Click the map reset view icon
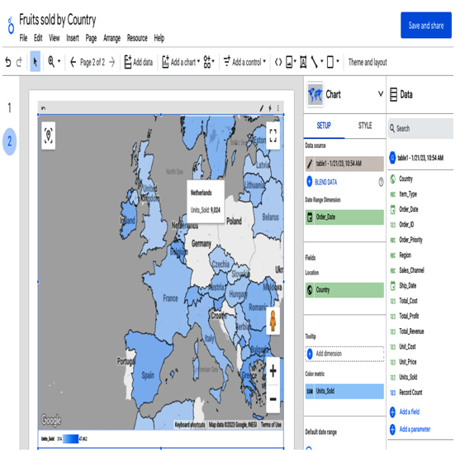This screenshot has width=465, height=453. click(x=49, y=136)
